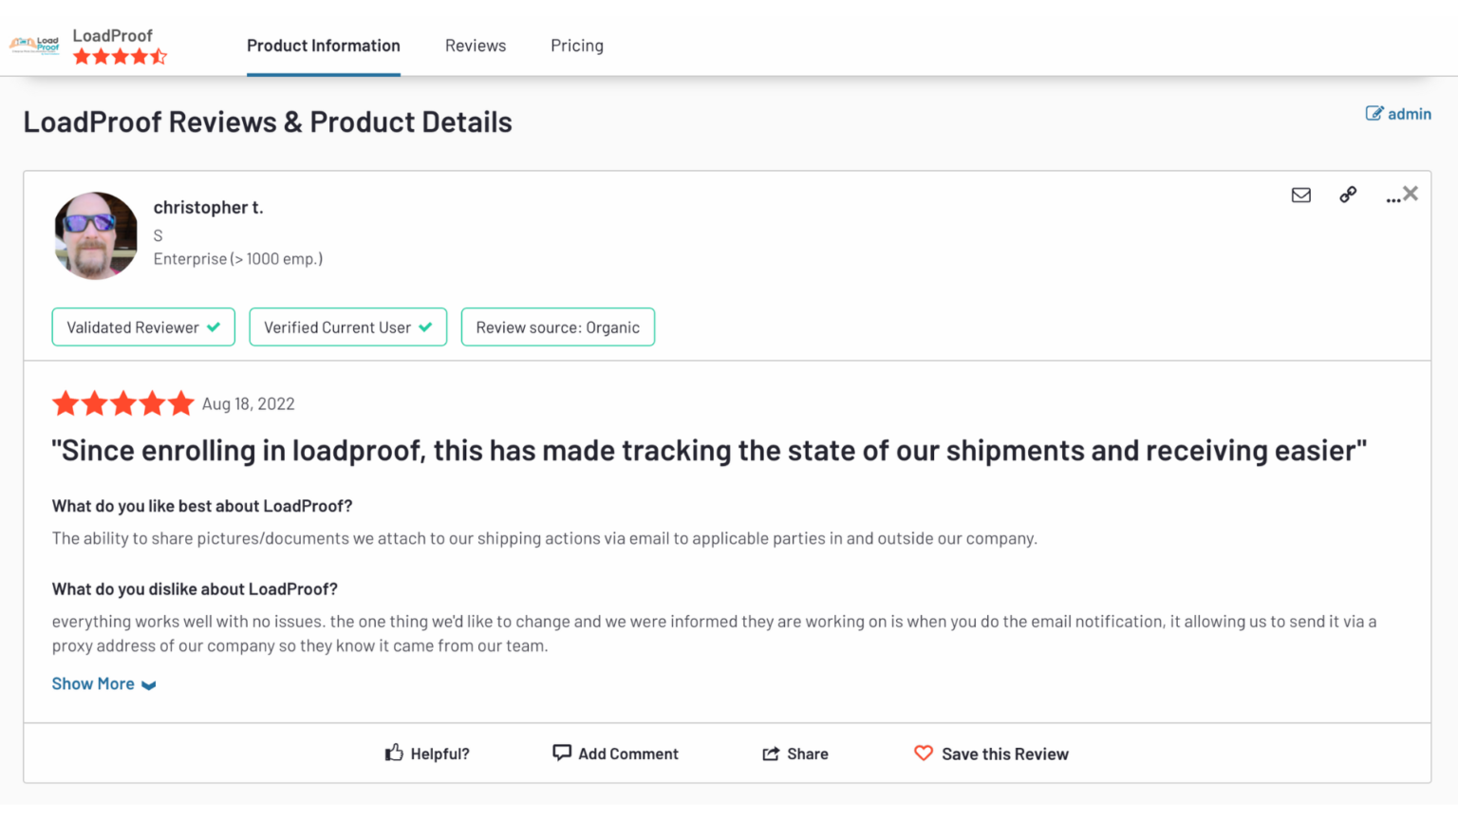Open the Pricing tab
The width and height of the screenshot is (1458, 820).
click(x=577, y=46)
